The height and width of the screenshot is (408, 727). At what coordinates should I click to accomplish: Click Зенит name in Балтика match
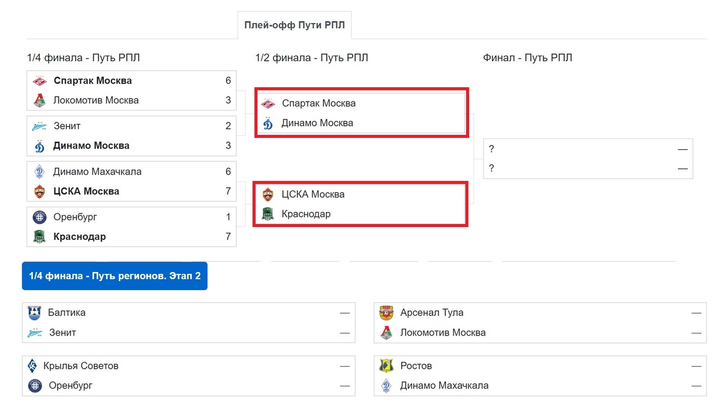[x=62, y=332]
